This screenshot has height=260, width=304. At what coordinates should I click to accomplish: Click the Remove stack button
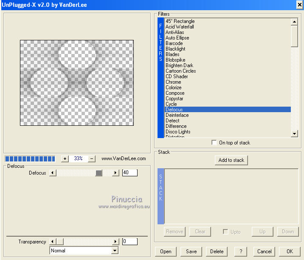tap(175, 232)
